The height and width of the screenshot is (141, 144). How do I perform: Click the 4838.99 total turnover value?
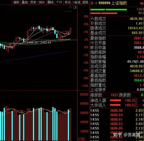coord(137,66)
